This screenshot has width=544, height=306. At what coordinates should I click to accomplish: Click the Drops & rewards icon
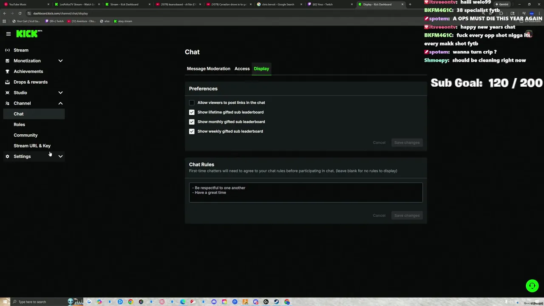7,82
